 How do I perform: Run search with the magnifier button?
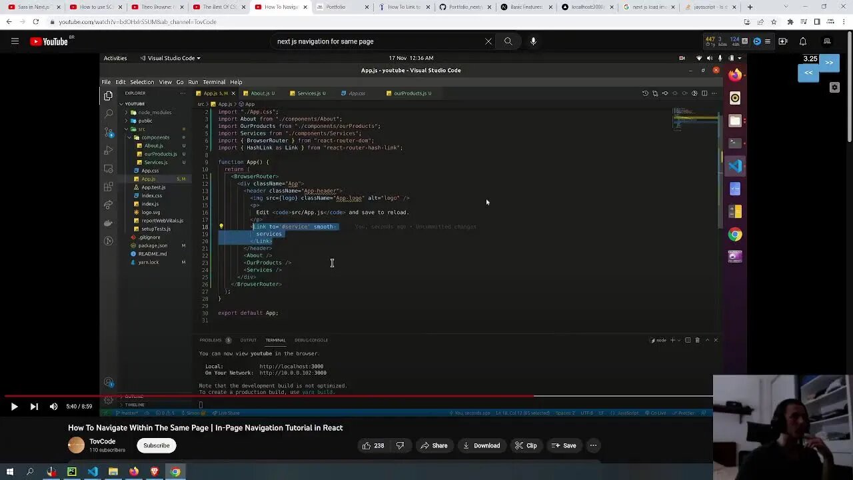[x=508, y=41]
